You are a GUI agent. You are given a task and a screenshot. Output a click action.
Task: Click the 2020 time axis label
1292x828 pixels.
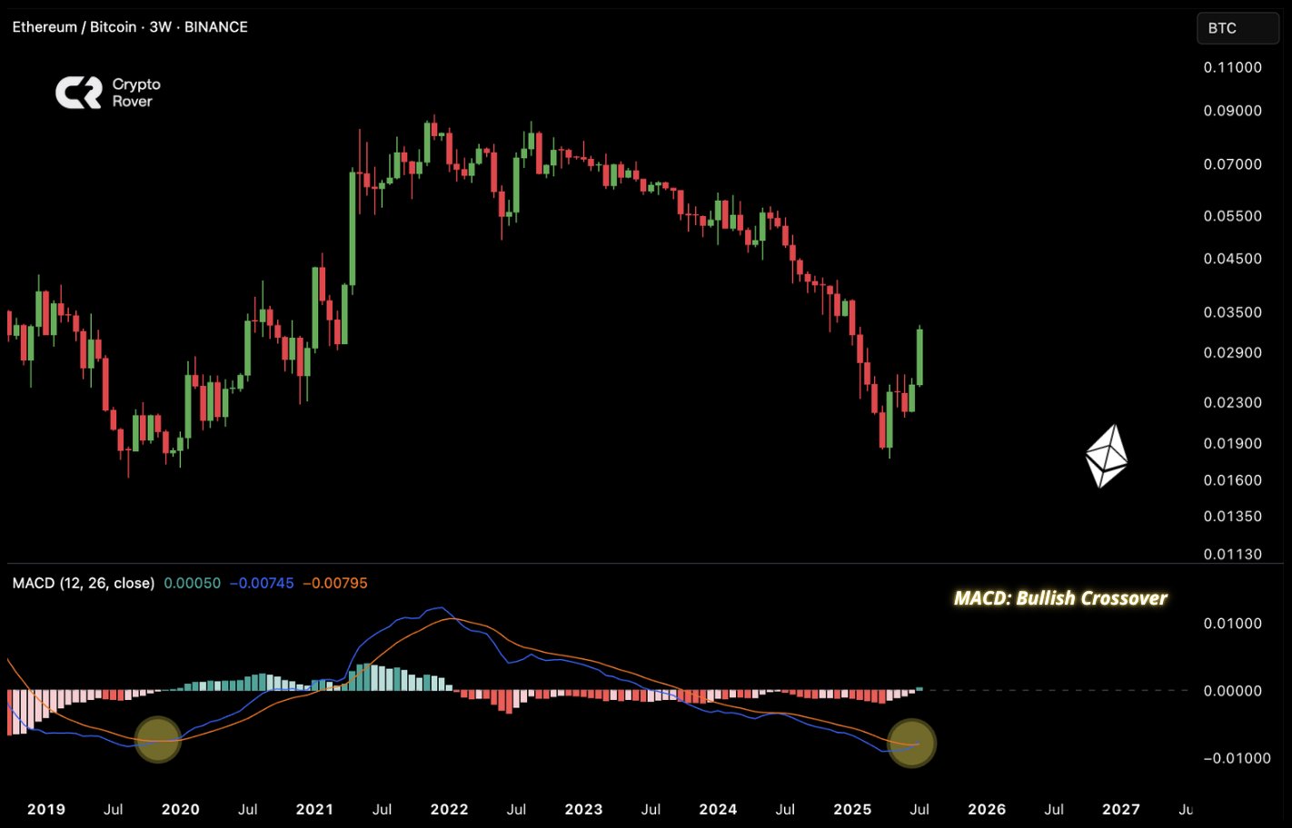click(x=181, y=809)
